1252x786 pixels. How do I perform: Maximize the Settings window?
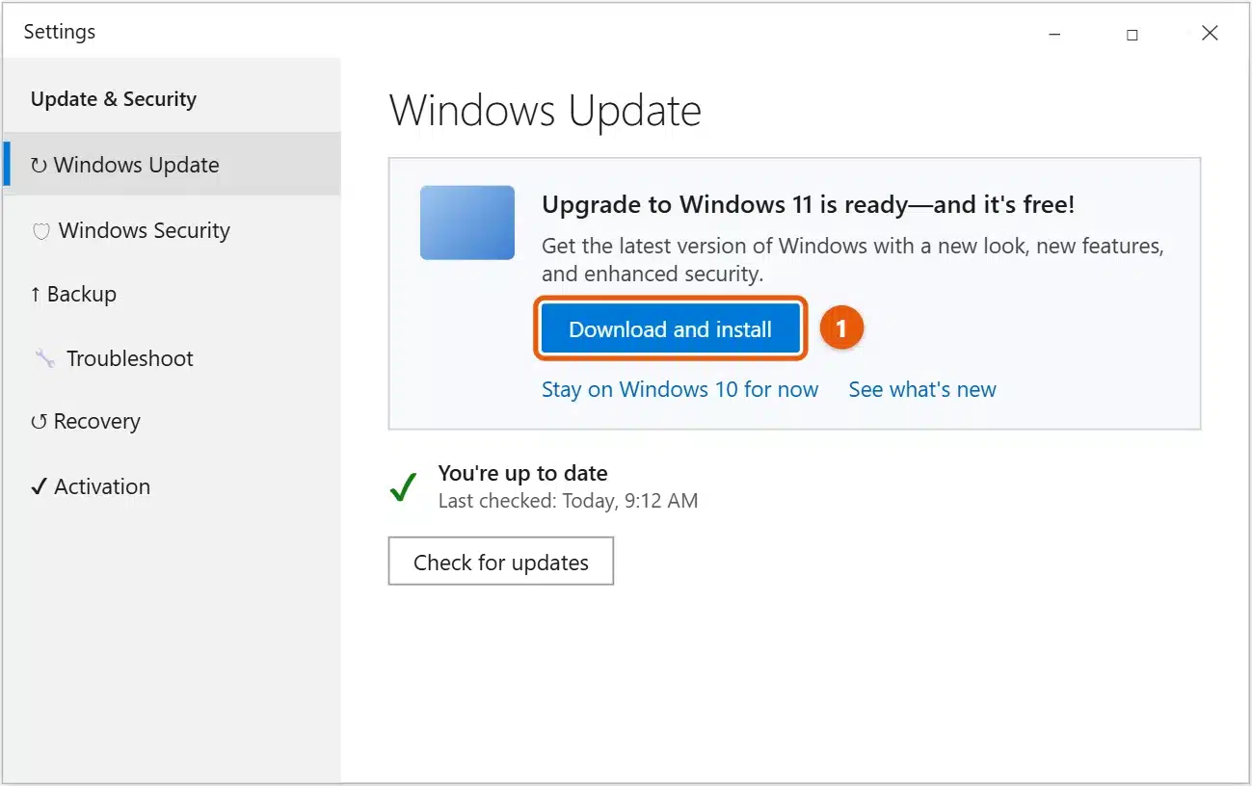1132,34
